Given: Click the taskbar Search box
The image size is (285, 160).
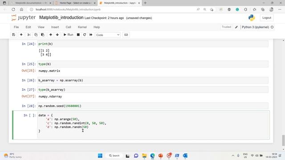Looking at the screenshot, I should pyautogui.click(x=114, y=156).
